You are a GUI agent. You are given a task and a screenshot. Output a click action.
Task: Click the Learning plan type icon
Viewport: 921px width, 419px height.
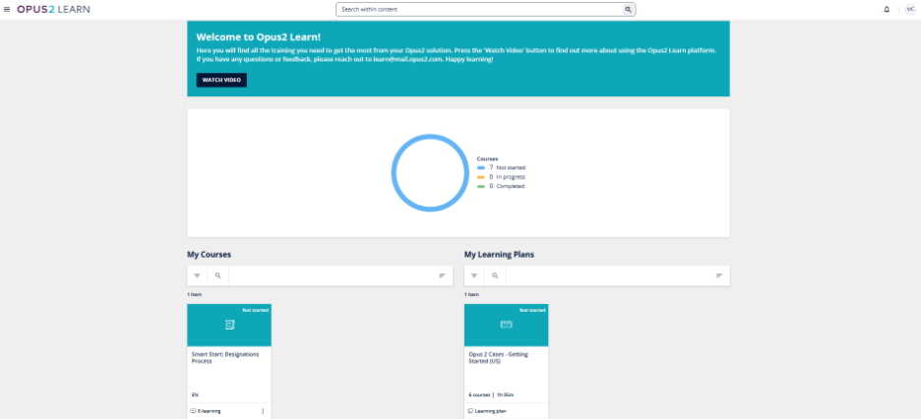470,411
